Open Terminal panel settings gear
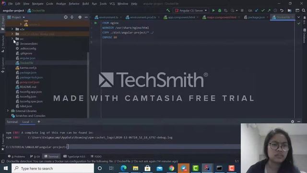This screenshot has width=307, height=173. 293,122
